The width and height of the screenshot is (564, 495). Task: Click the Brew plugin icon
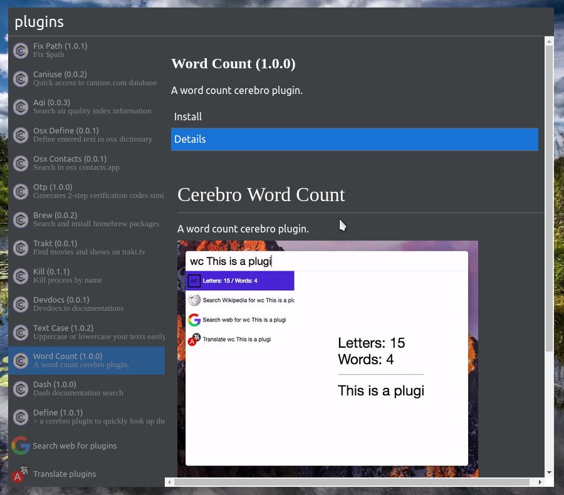pyautogui.click(x=21, y=220)
